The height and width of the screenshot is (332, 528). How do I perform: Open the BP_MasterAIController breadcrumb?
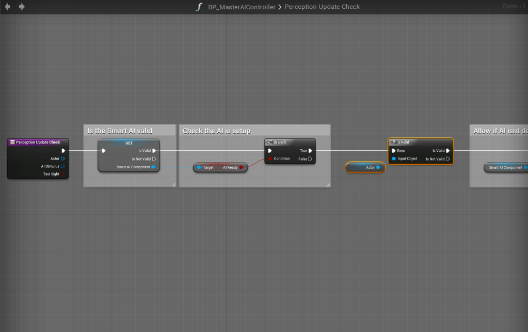click(242, 7)
